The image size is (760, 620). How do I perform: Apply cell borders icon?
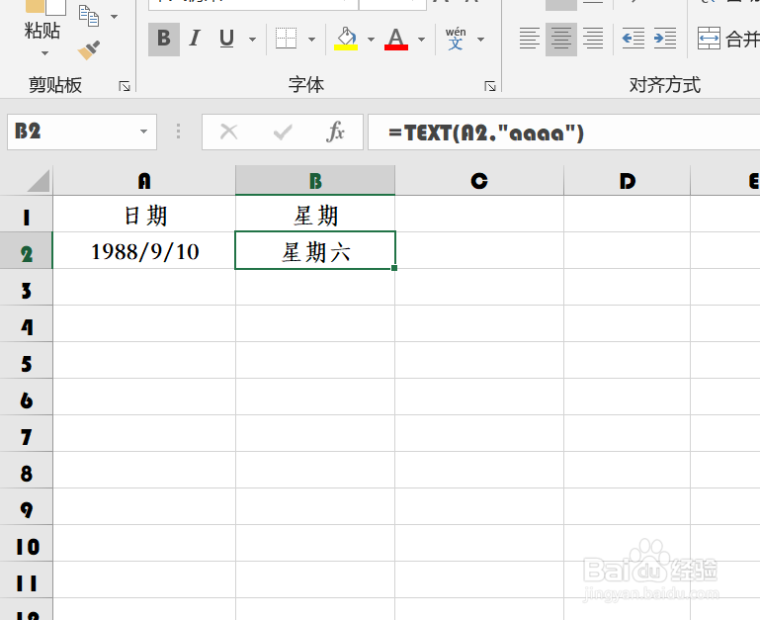coord(286,39)
